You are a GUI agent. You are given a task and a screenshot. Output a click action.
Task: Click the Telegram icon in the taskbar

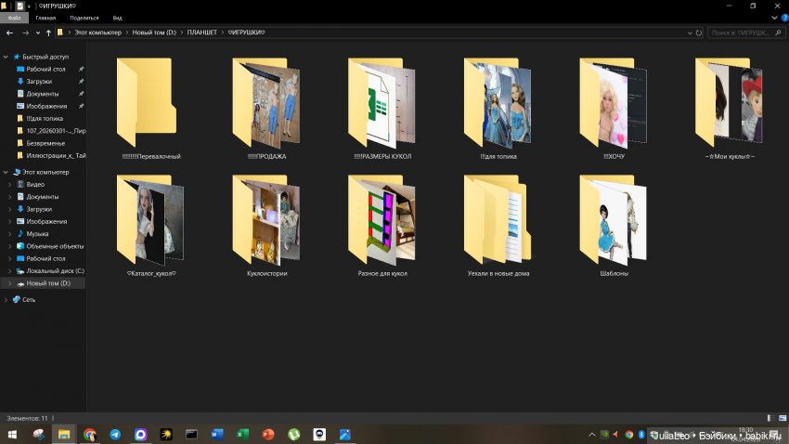pos(115,434)
